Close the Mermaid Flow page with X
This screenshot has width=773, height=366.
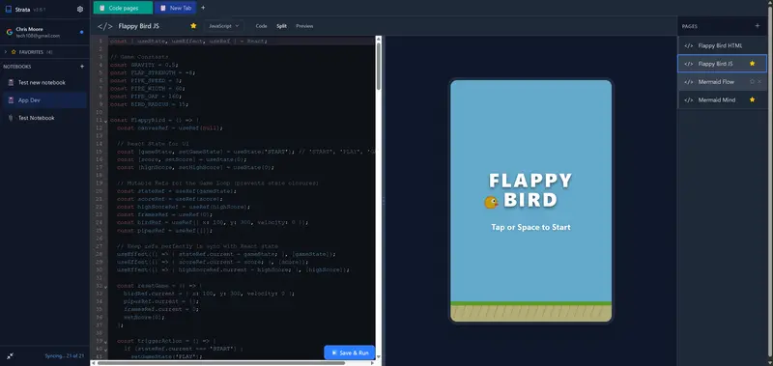(759, 82)
